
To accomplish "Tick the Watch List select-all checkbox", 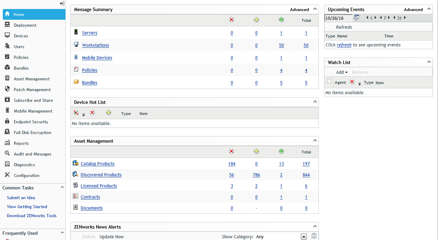I will point(329,81).
